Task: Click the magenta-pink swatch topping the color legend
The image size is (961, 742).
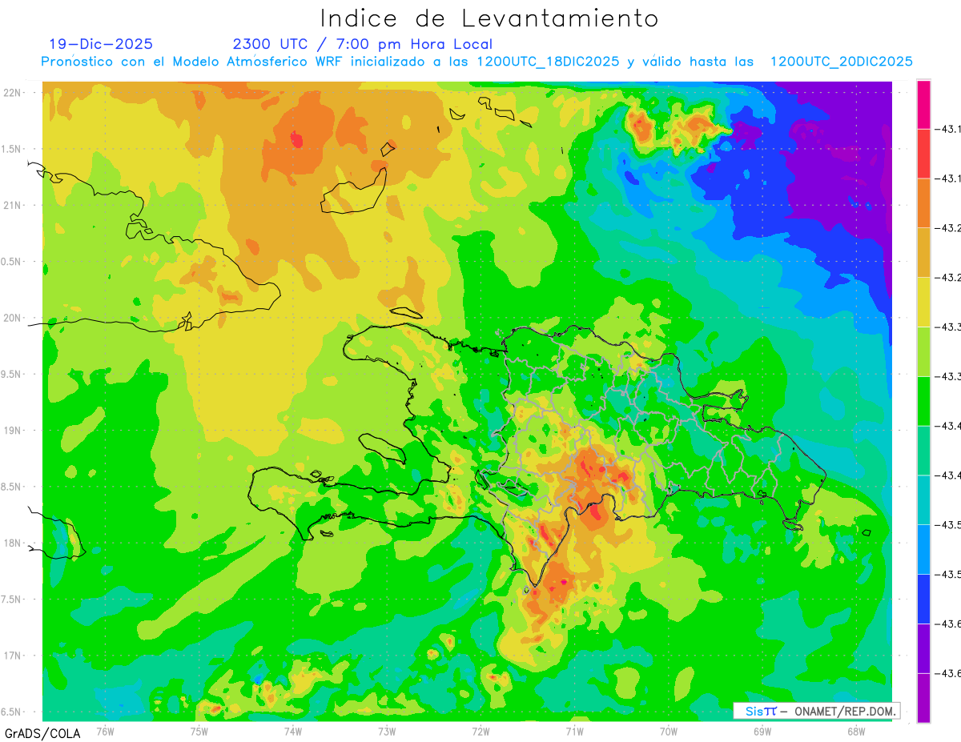Action: click(923, 104)
